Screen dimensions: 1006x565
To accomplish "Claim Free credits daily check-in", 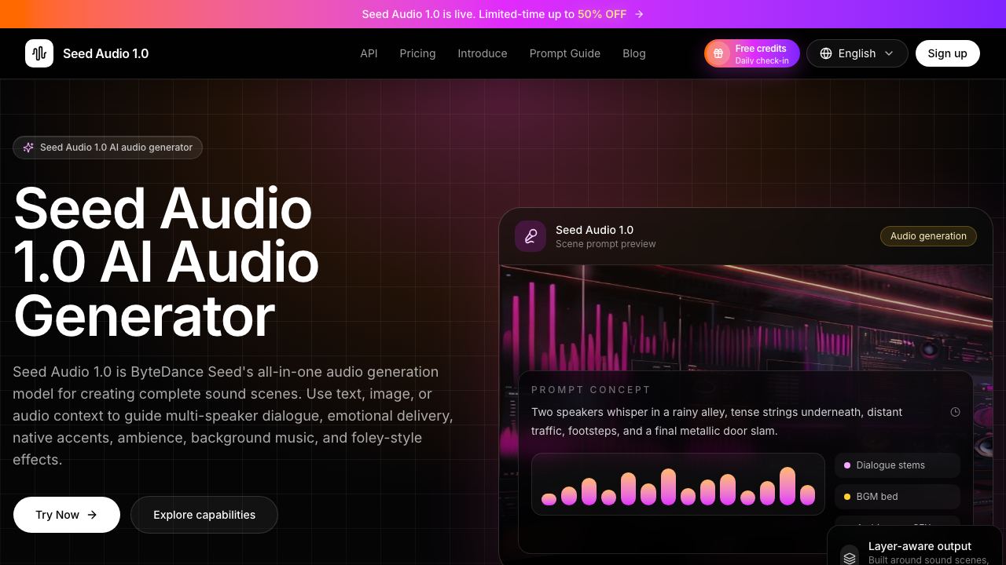I will (x=751, y=53).
